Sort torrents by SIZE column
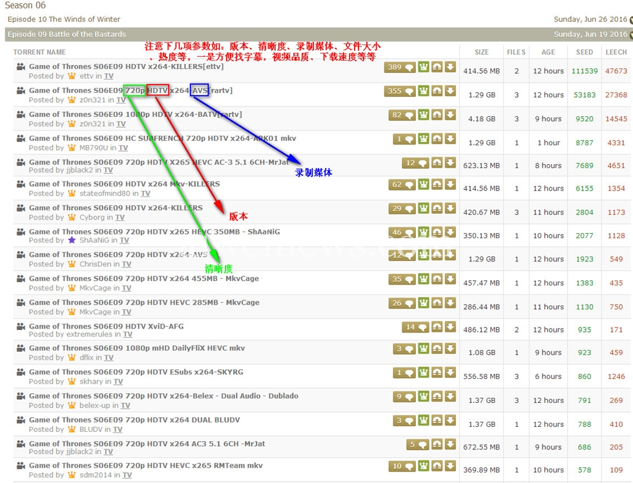Viewport: 633px width, 483px height. click(x=482, y=52)
